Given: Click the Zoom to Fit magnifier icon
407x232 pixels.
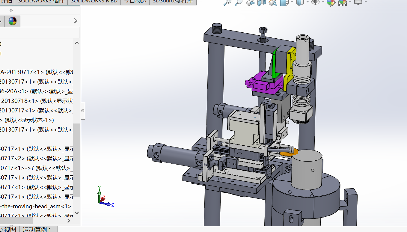Looking at the screenshot, I should pos(228,2).
